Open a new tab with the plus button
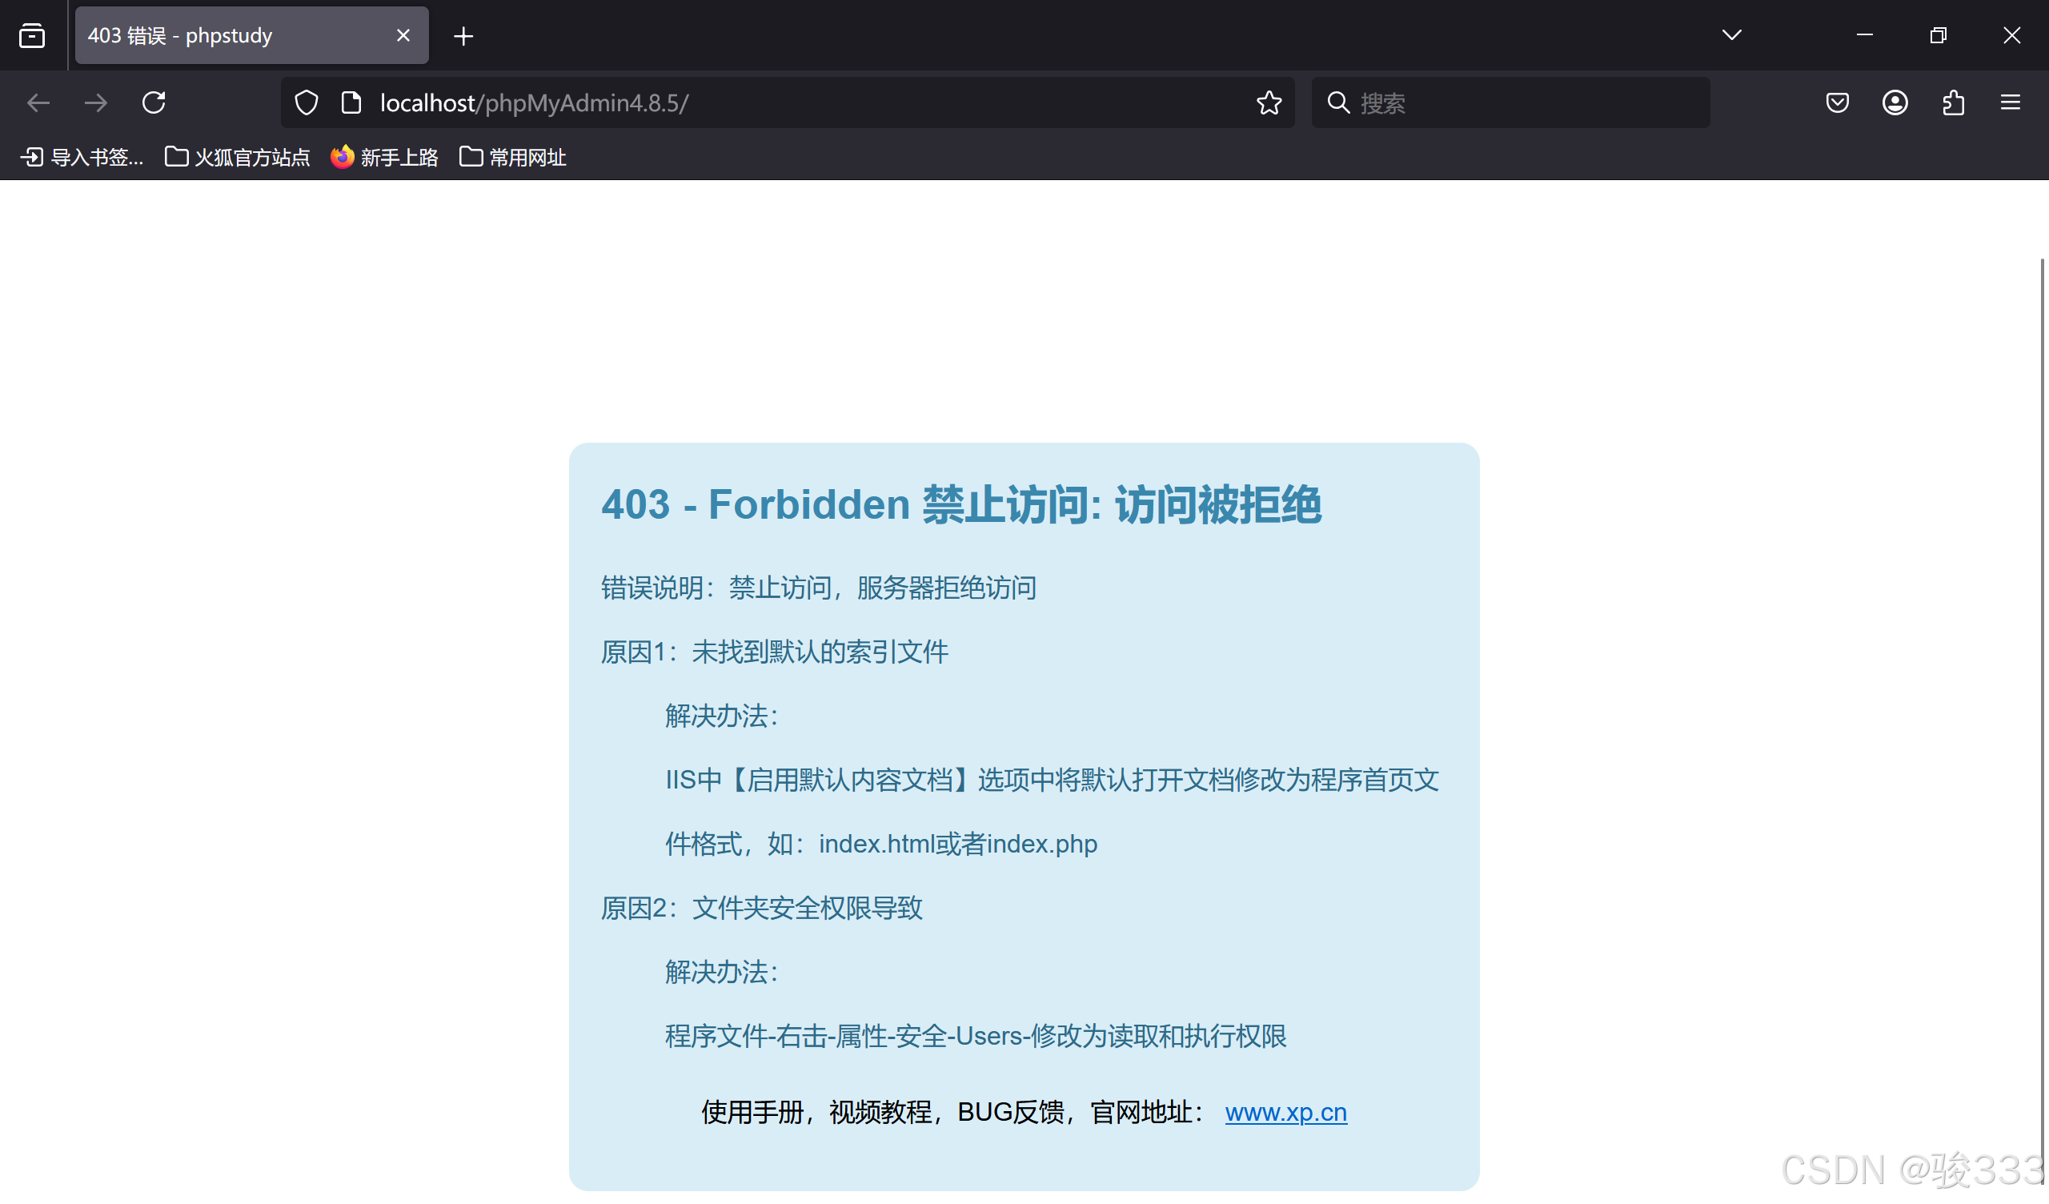 click(463, 35)
